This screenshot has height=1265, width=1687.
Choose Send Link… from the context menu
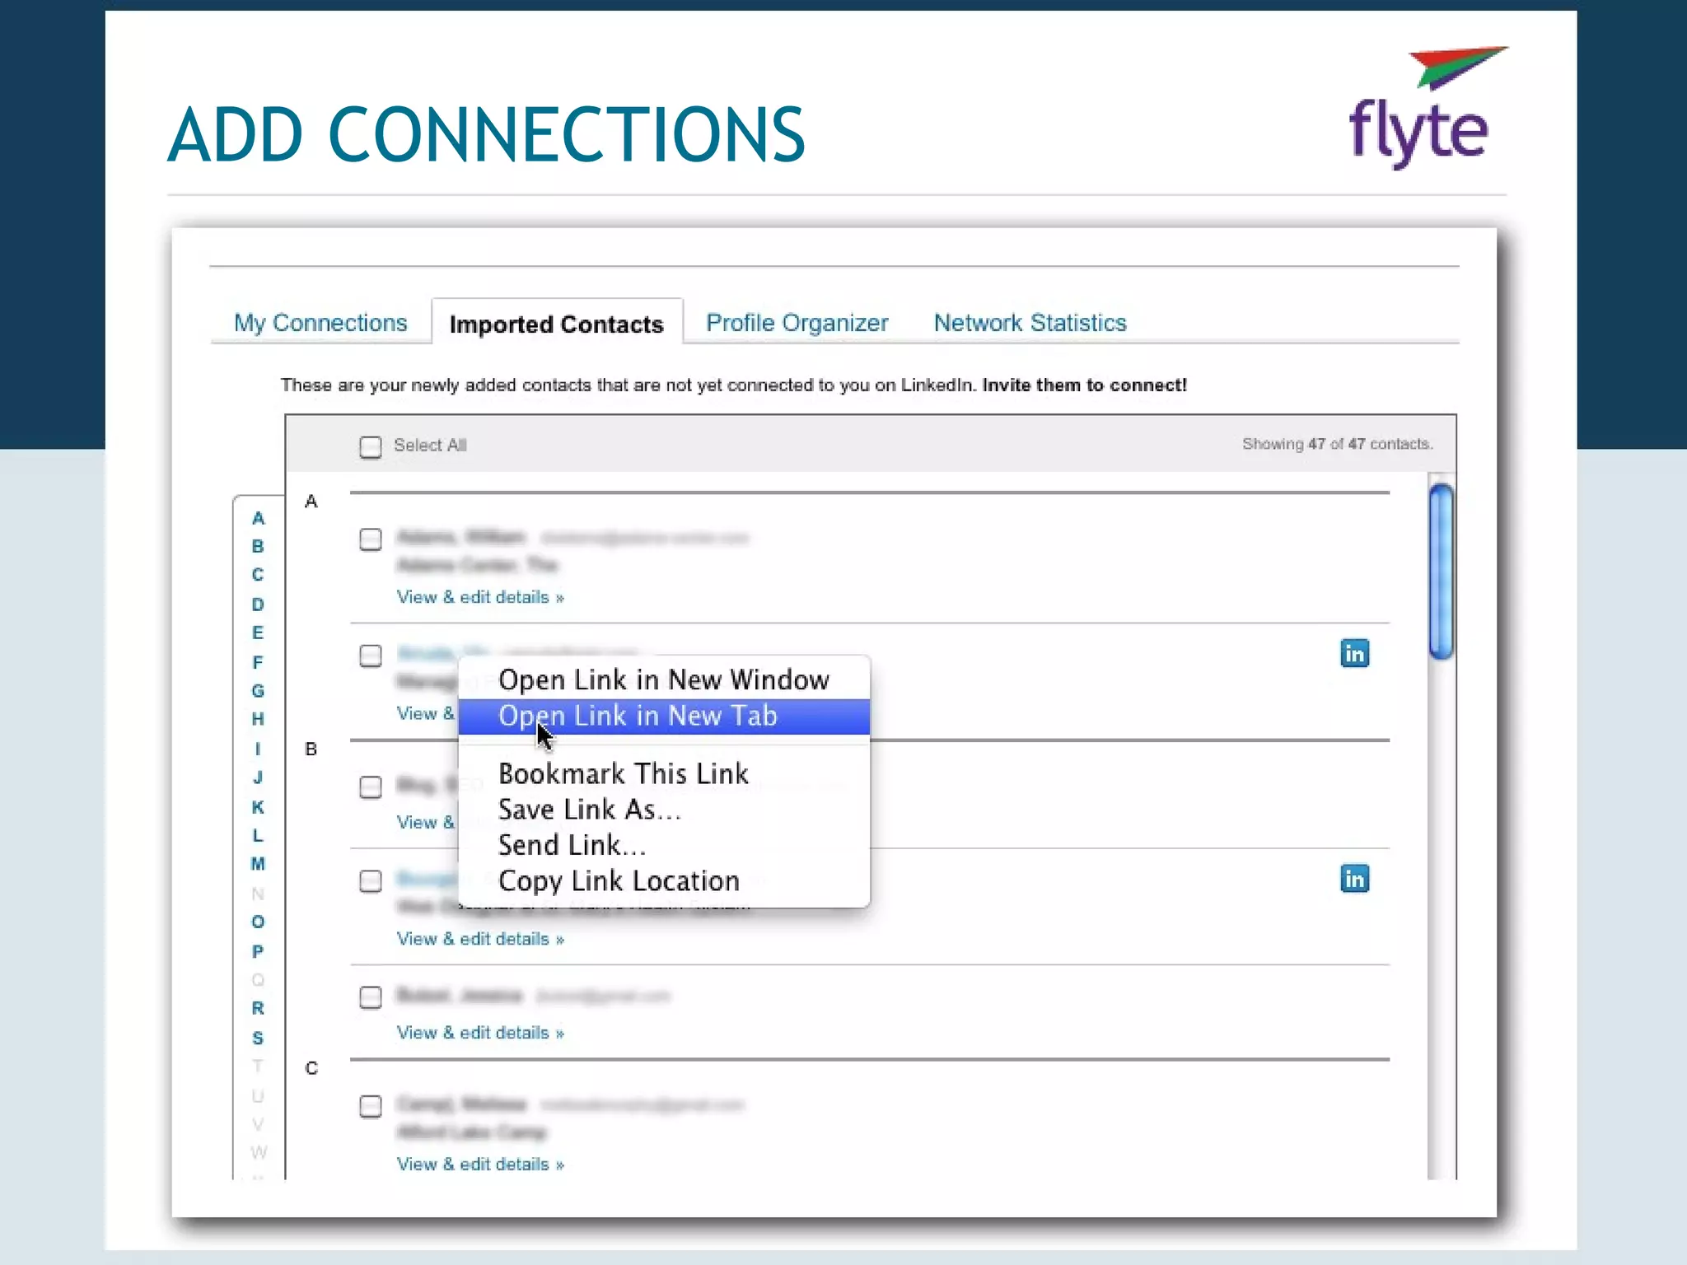pos(572,846)
